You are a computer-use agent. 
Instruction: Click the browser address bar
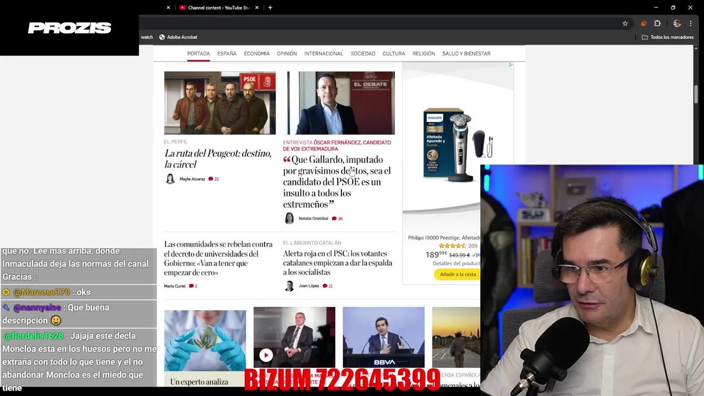(x=380, y=24)
